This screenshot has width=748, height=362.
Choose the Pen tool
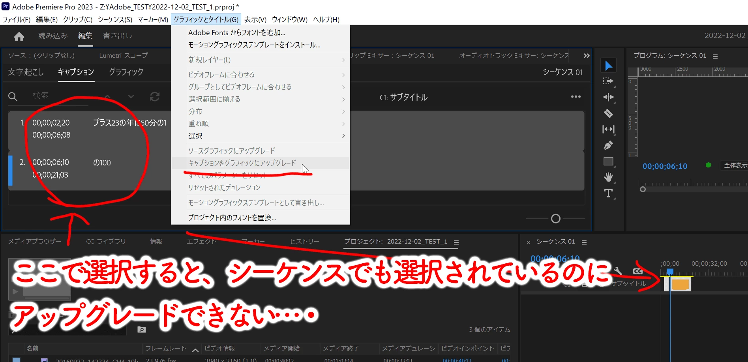608,145
